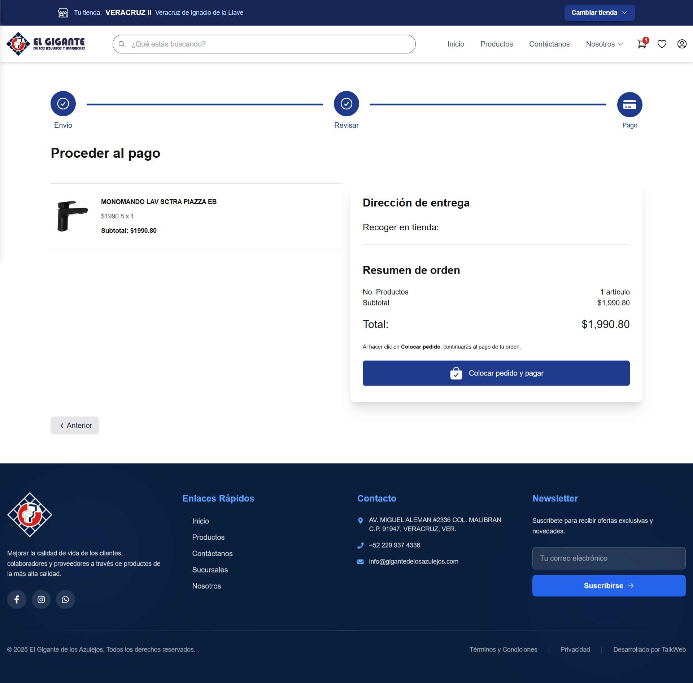The image size is (693, 683).
Task: Expand the Nosotros menu chevron
Action: [620, 44]
